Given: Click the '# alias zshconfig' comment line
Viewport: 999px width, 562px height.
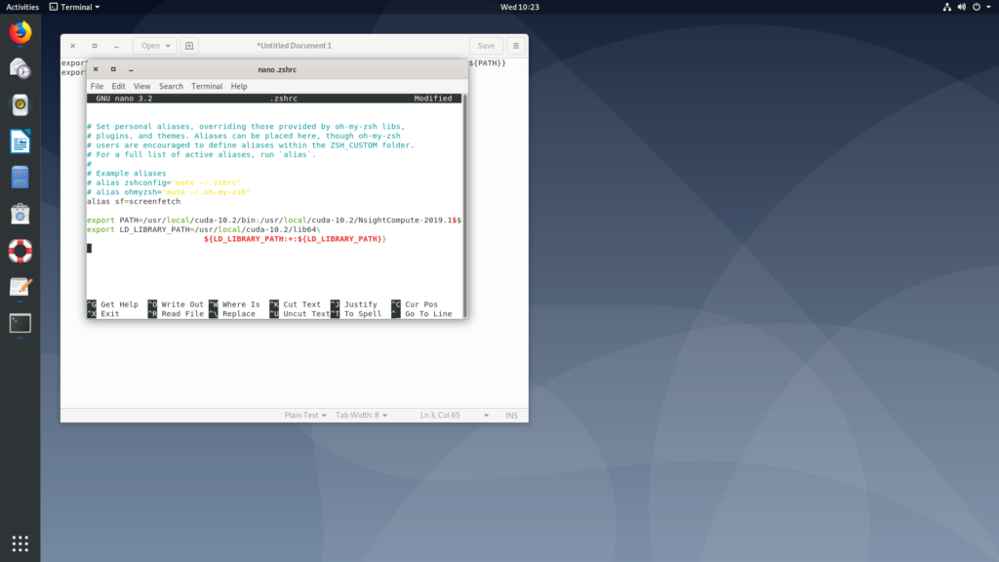Looking at the screenshot, I should tap(164, 182).
